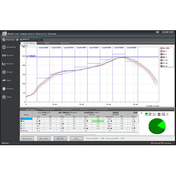Open the Profiles chart icon
The width and height of the screenshot is (176, 176).
[4, 64]
